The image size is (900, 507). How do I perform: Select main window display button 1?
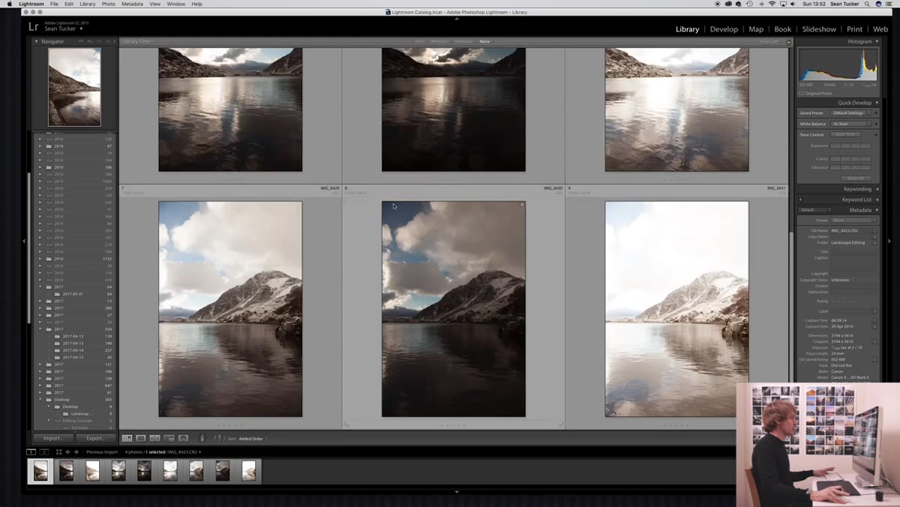[x=31, y=452]
